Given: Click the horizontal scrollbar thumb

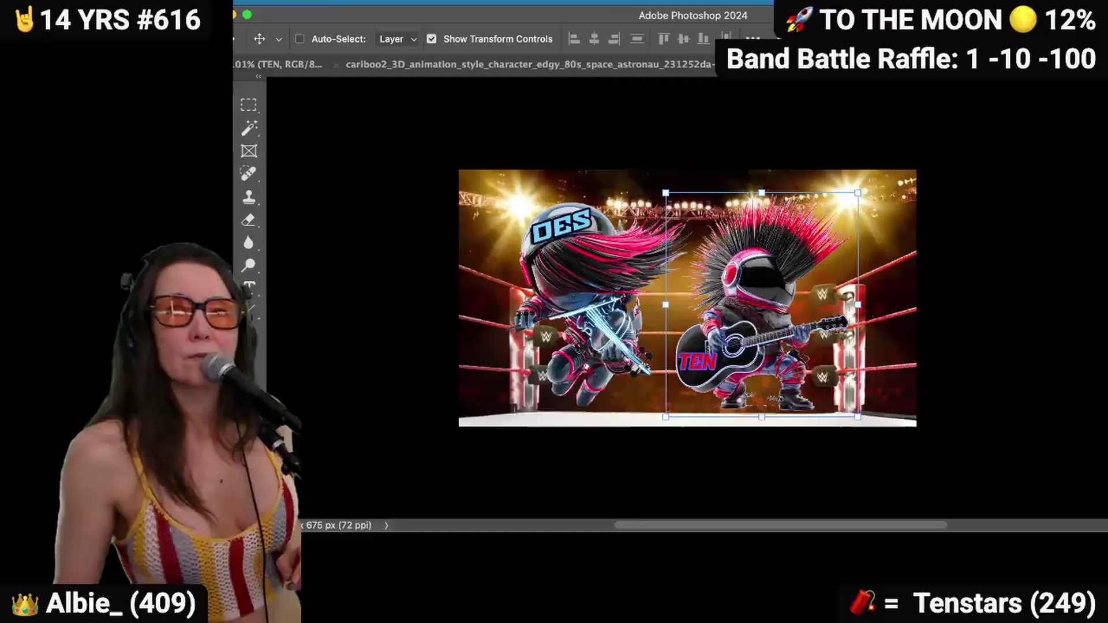Looking at the screenshot, I should pyautogui.click(x=781, y=525).
